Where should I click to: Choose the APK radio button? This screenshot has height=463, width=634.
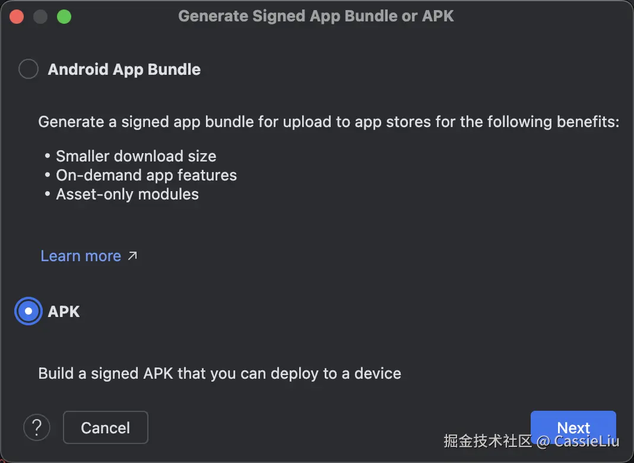pos(28,311)
